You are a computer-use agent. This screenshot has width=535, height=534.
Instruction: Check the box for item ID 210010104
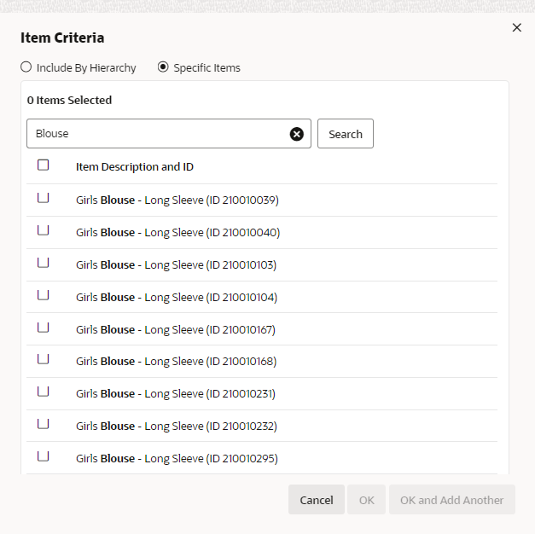pos(43,295)
